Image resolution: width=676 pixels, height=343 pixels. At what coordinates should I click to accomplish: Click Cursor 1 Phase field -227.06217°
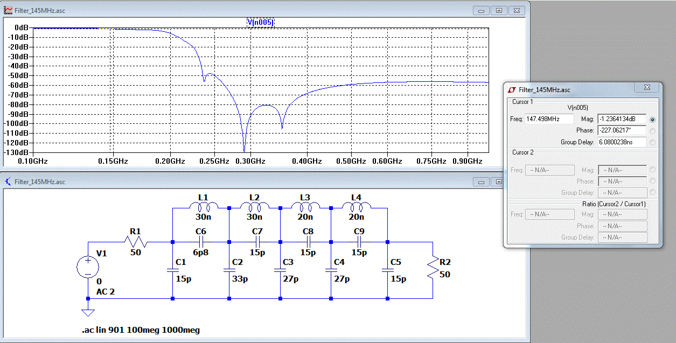pyautogui.click(x=622, y=130)
